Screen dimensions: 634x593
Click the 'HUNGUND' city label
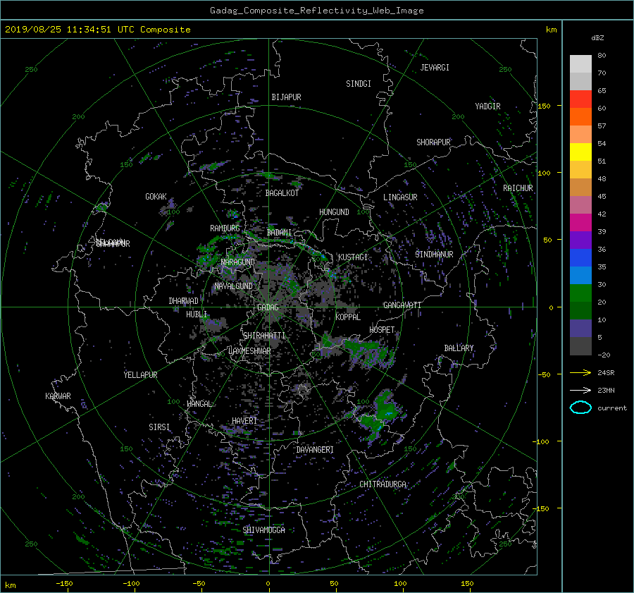334,212
